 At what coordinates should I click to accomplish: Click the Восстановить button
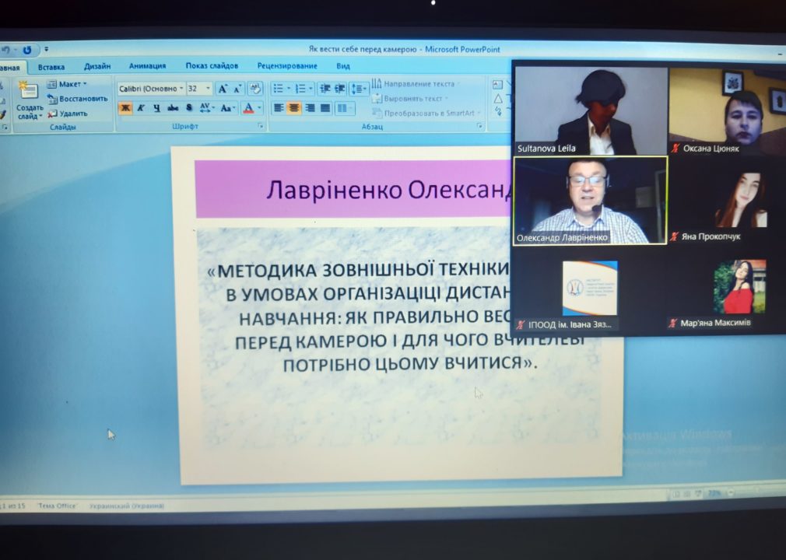tap(78, 99)
